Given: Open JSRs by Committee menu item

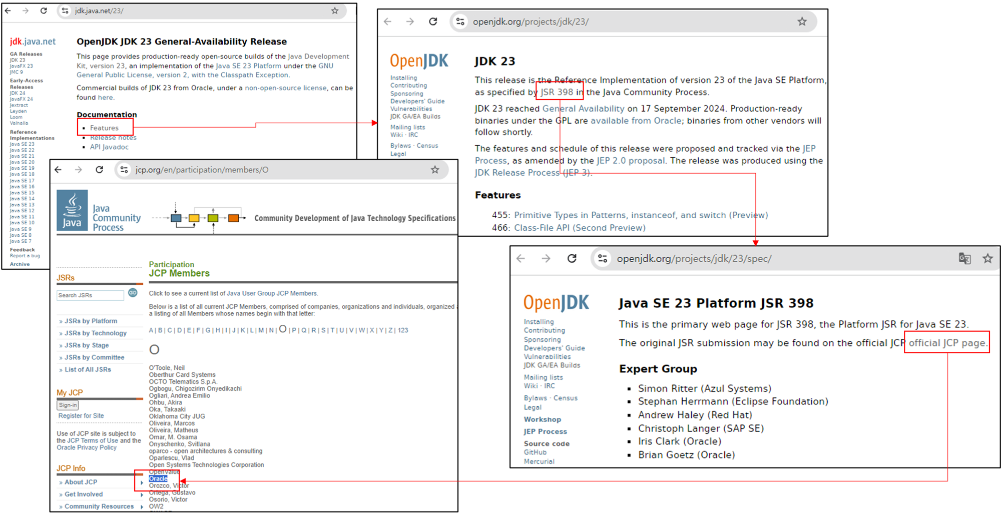Looking at the screenshot, I should pos(94,357).
